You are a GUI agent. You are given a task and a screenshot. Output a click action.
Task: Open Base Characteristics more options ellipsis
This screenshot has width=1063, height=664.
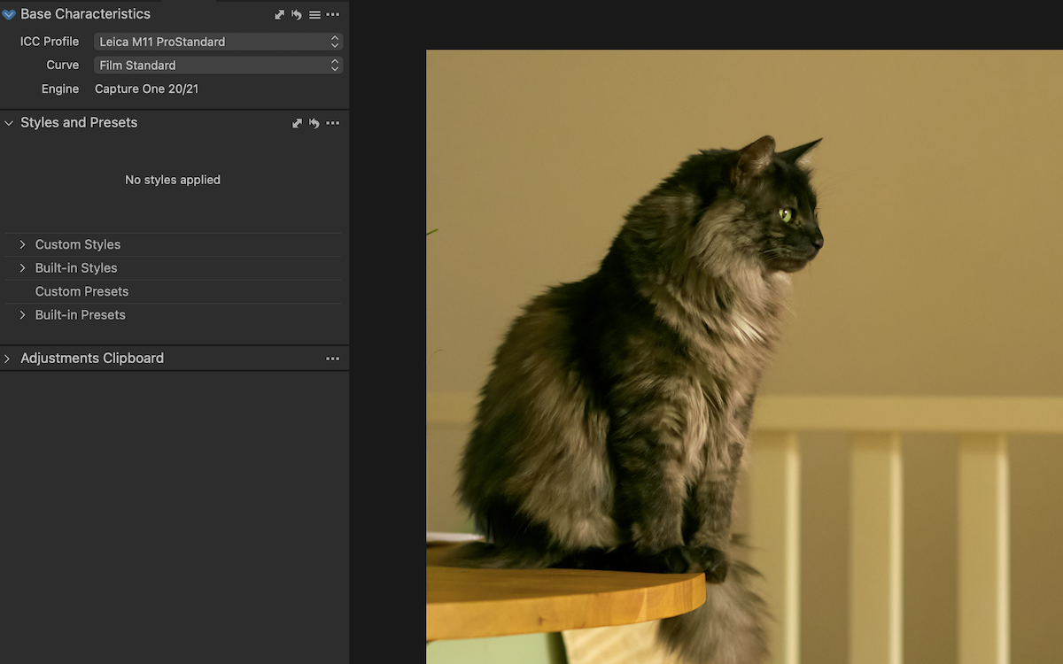pyautogui.click(x=333, y=15)
